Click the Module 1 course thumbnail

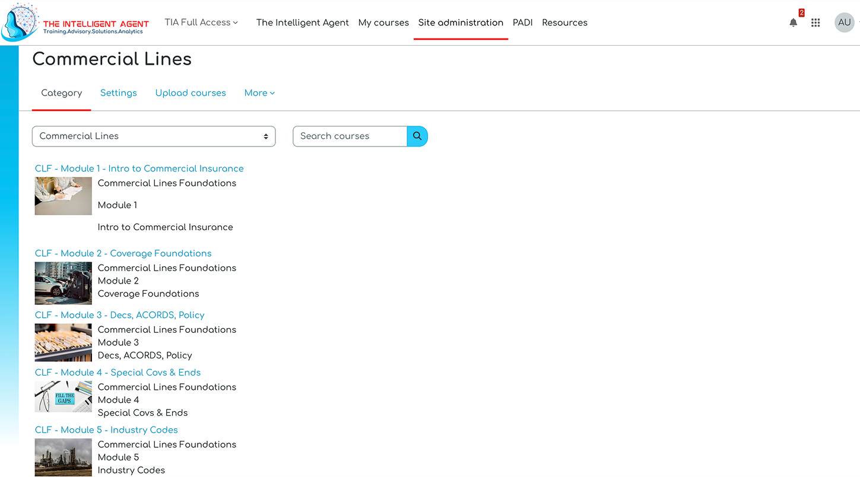point(64,196)
